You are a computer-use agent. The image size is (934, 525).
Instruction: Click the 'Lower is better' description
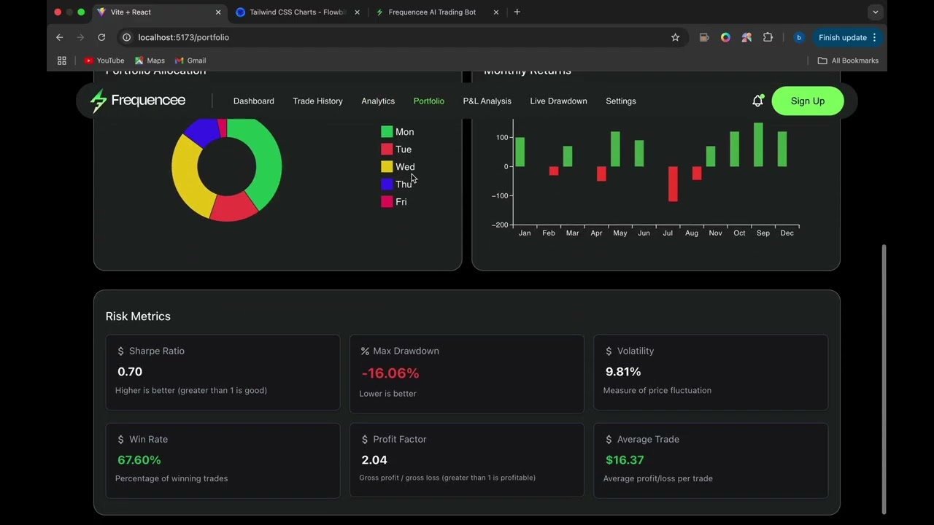[x=387, y=394]
